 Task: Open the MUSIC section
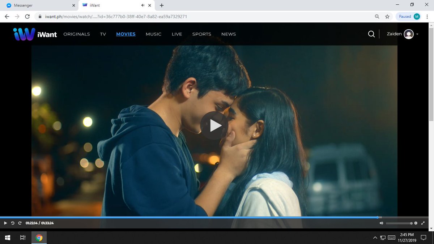click(x=153, y=34)
